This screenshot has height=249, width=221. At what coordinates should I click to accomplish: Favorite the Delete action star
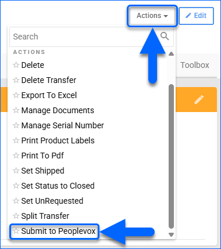pyautogui.click(x=16, y=65)
